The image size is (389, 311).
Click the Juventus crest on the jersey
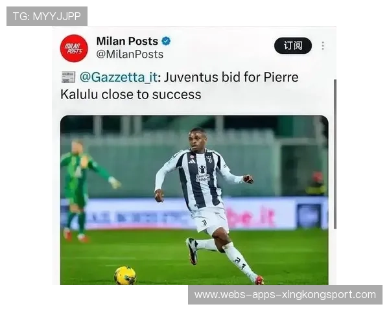209,159
